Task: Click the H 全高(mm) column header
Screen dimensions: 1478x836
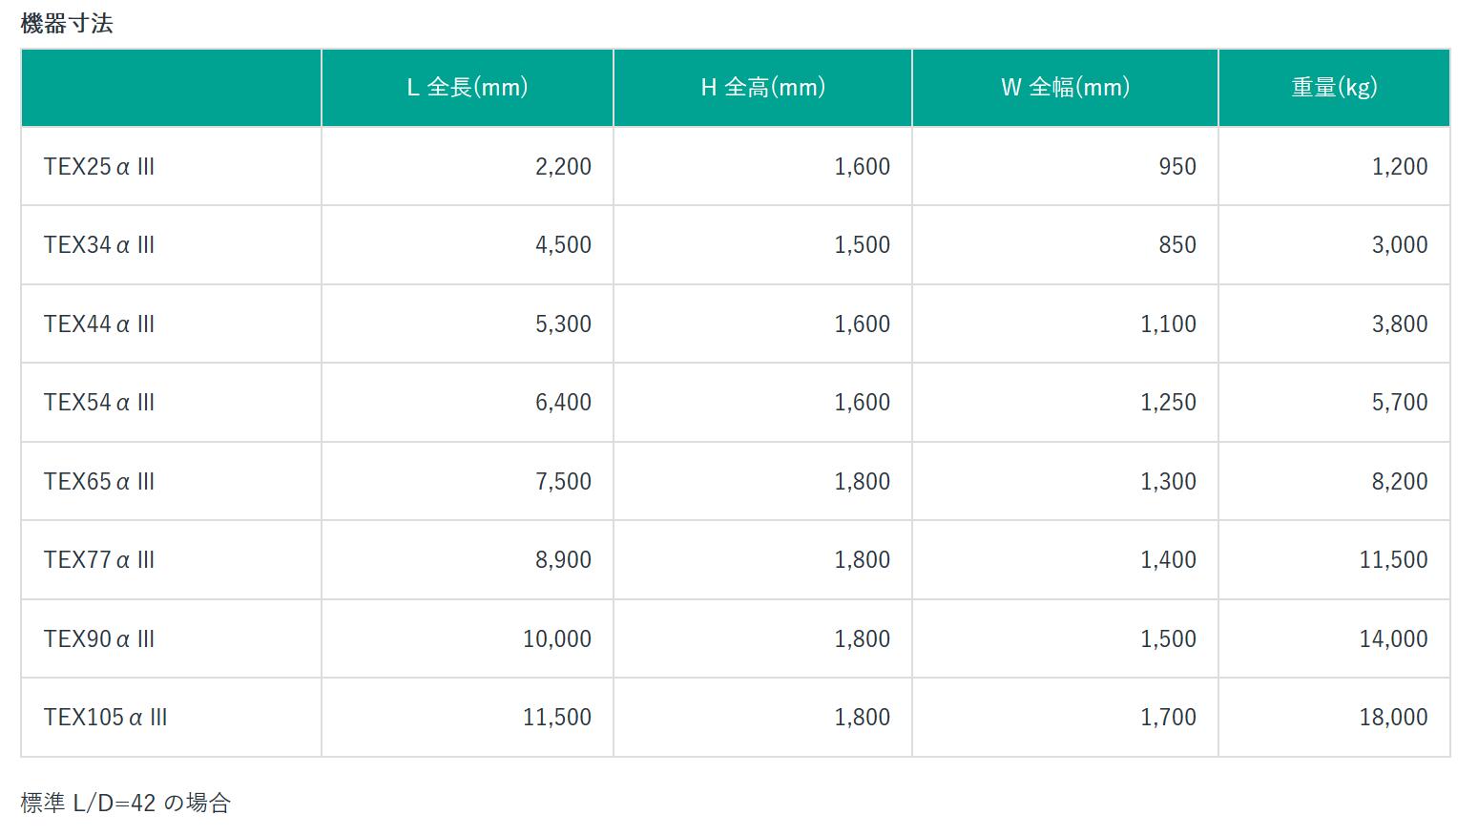Action: coord(762,88)
